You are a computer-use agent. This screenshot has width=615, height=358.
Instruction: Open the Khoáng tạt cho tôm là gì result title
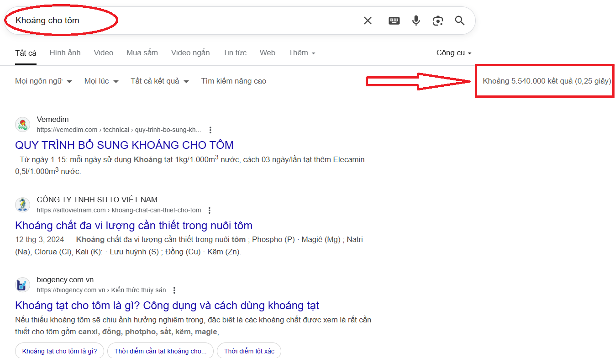[167, 305]
